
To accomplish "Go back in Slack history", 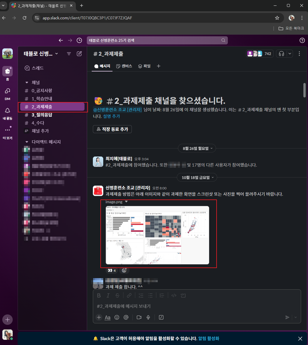I will click(61, 40).
